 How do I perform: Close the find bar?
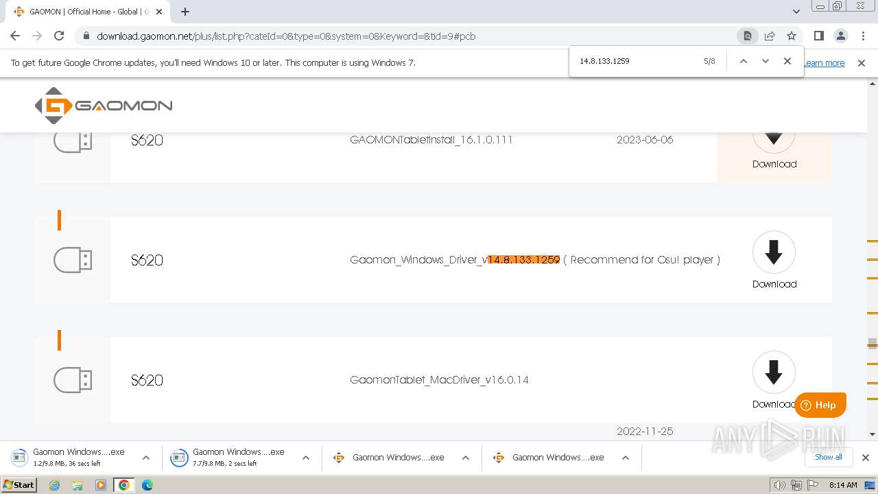(787, 61)
